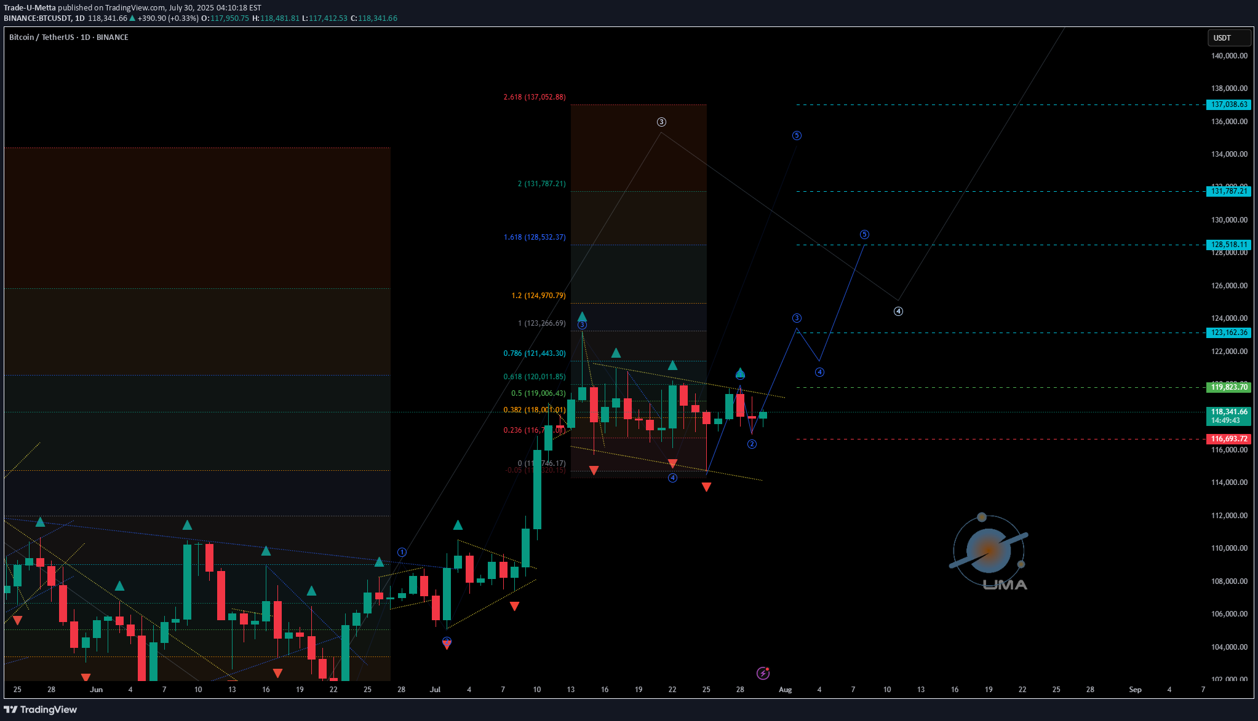Click the current price label 118,341.66
1258x721 pixels.
(1228, 412)
